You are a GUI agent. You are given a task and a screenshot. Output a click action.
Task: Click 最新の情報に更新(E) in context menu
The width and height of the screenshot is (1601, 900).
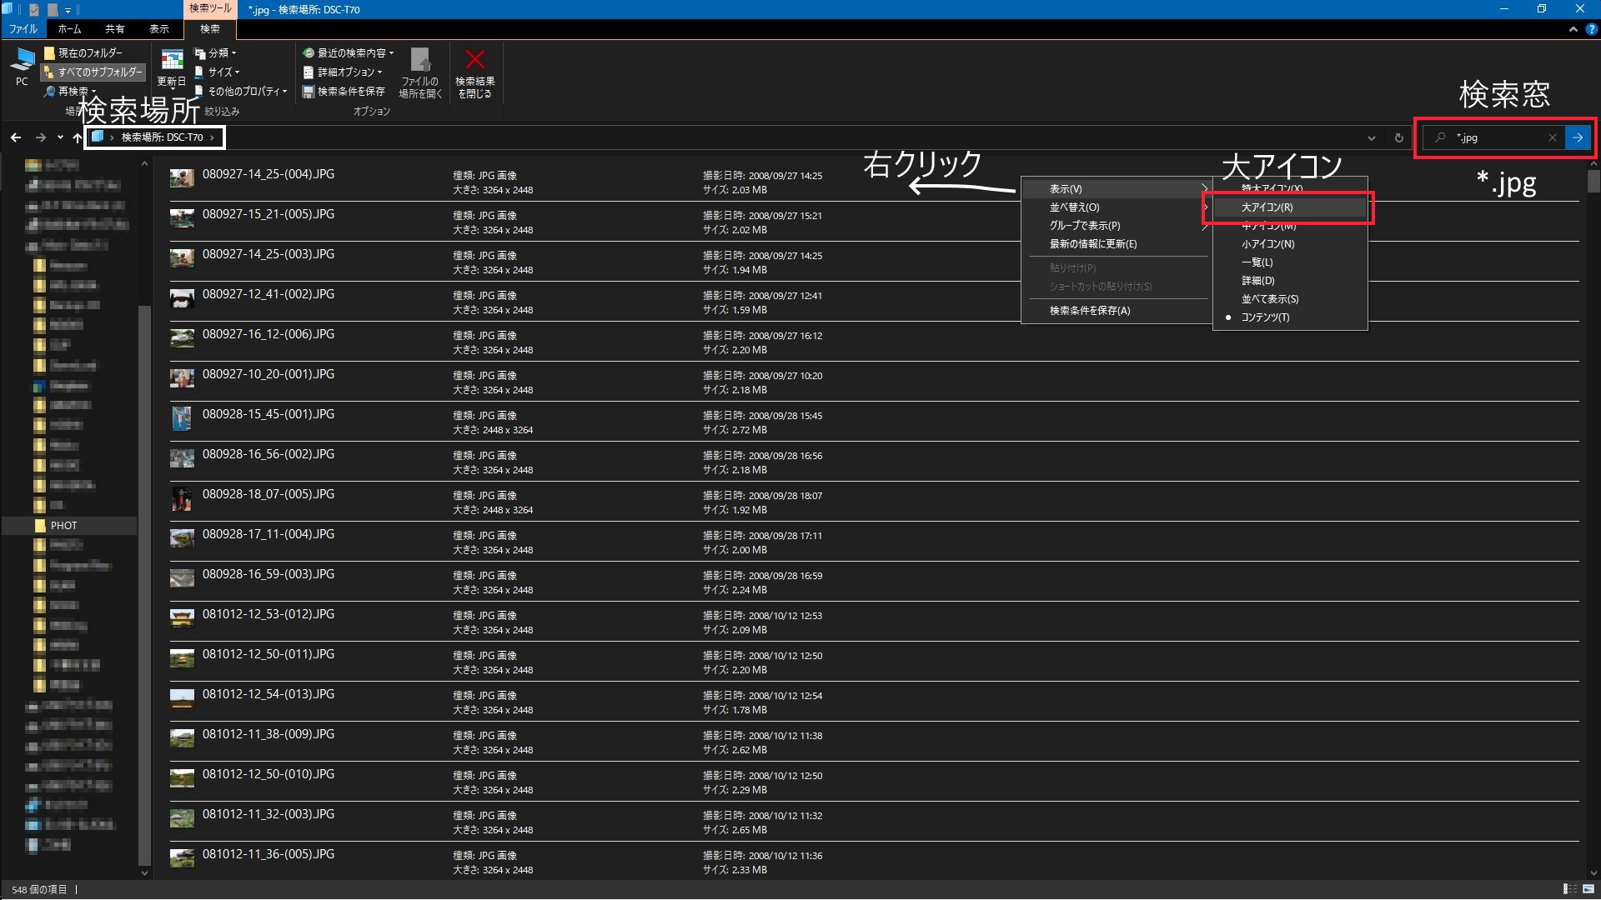click(1092, 244)
